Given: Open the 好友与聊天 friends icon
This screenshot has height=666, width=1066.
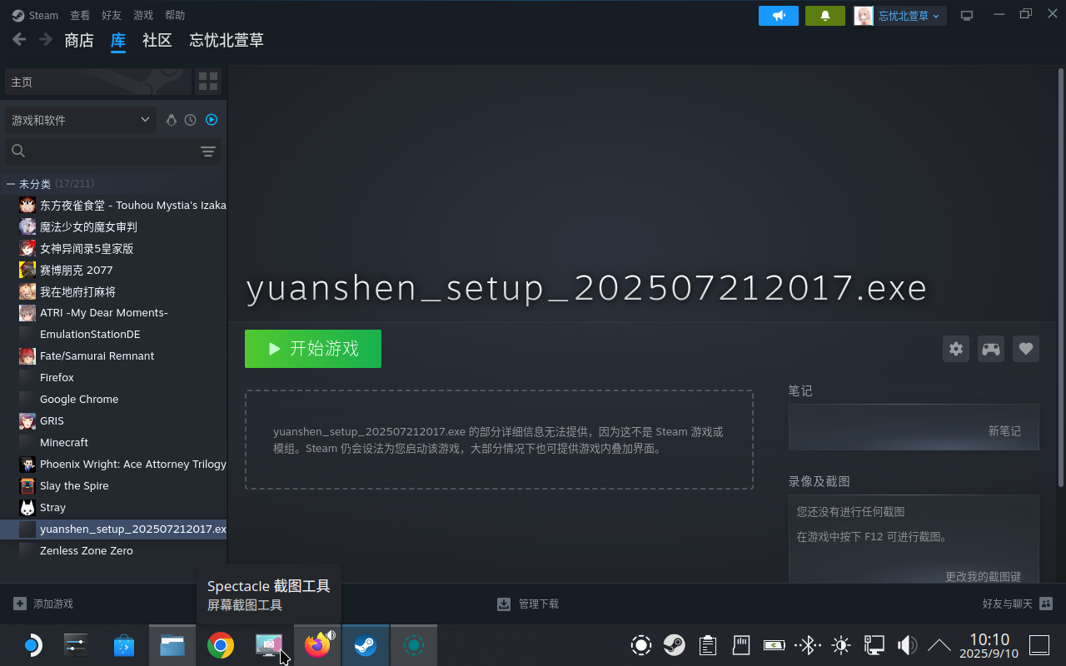Looking at the screenshot, I should (x=1046, y=604).
